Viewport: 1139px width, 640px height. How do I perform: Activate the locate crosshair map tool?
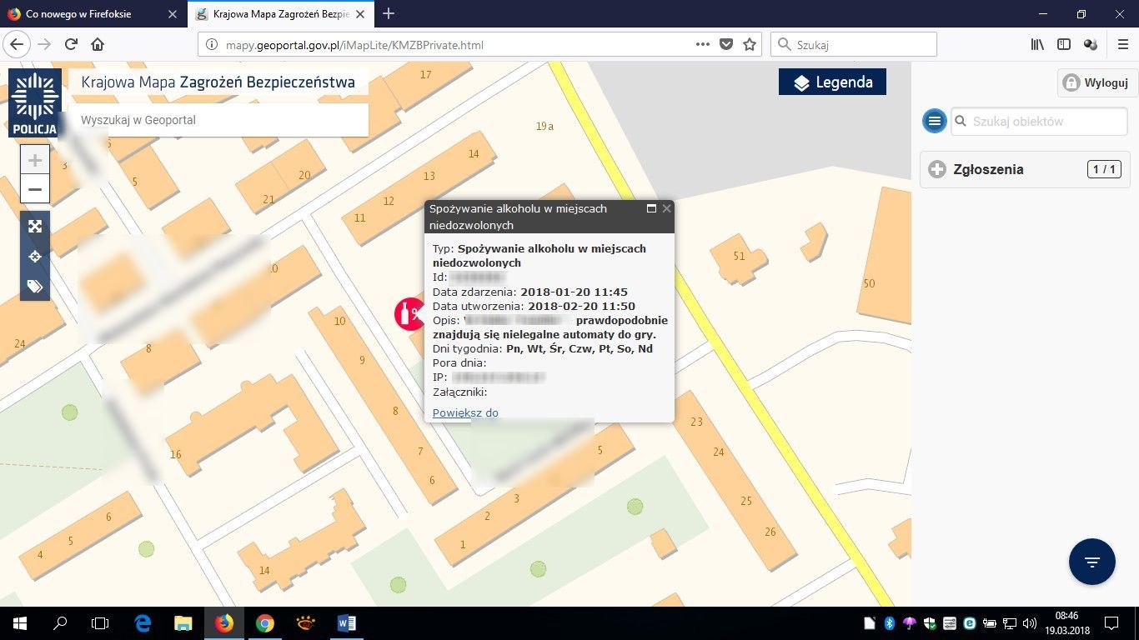pyautogui.click(x=35, y=257)
